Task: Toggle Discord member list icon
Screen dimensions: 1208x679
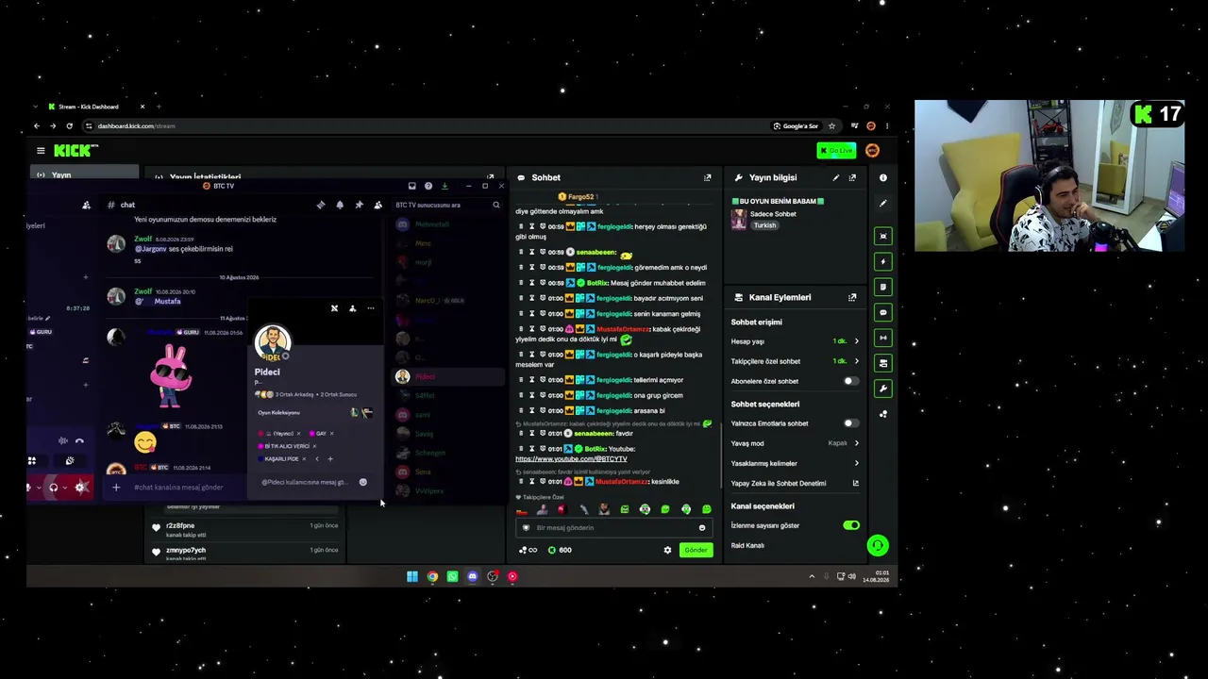Action: pos(377,205)
